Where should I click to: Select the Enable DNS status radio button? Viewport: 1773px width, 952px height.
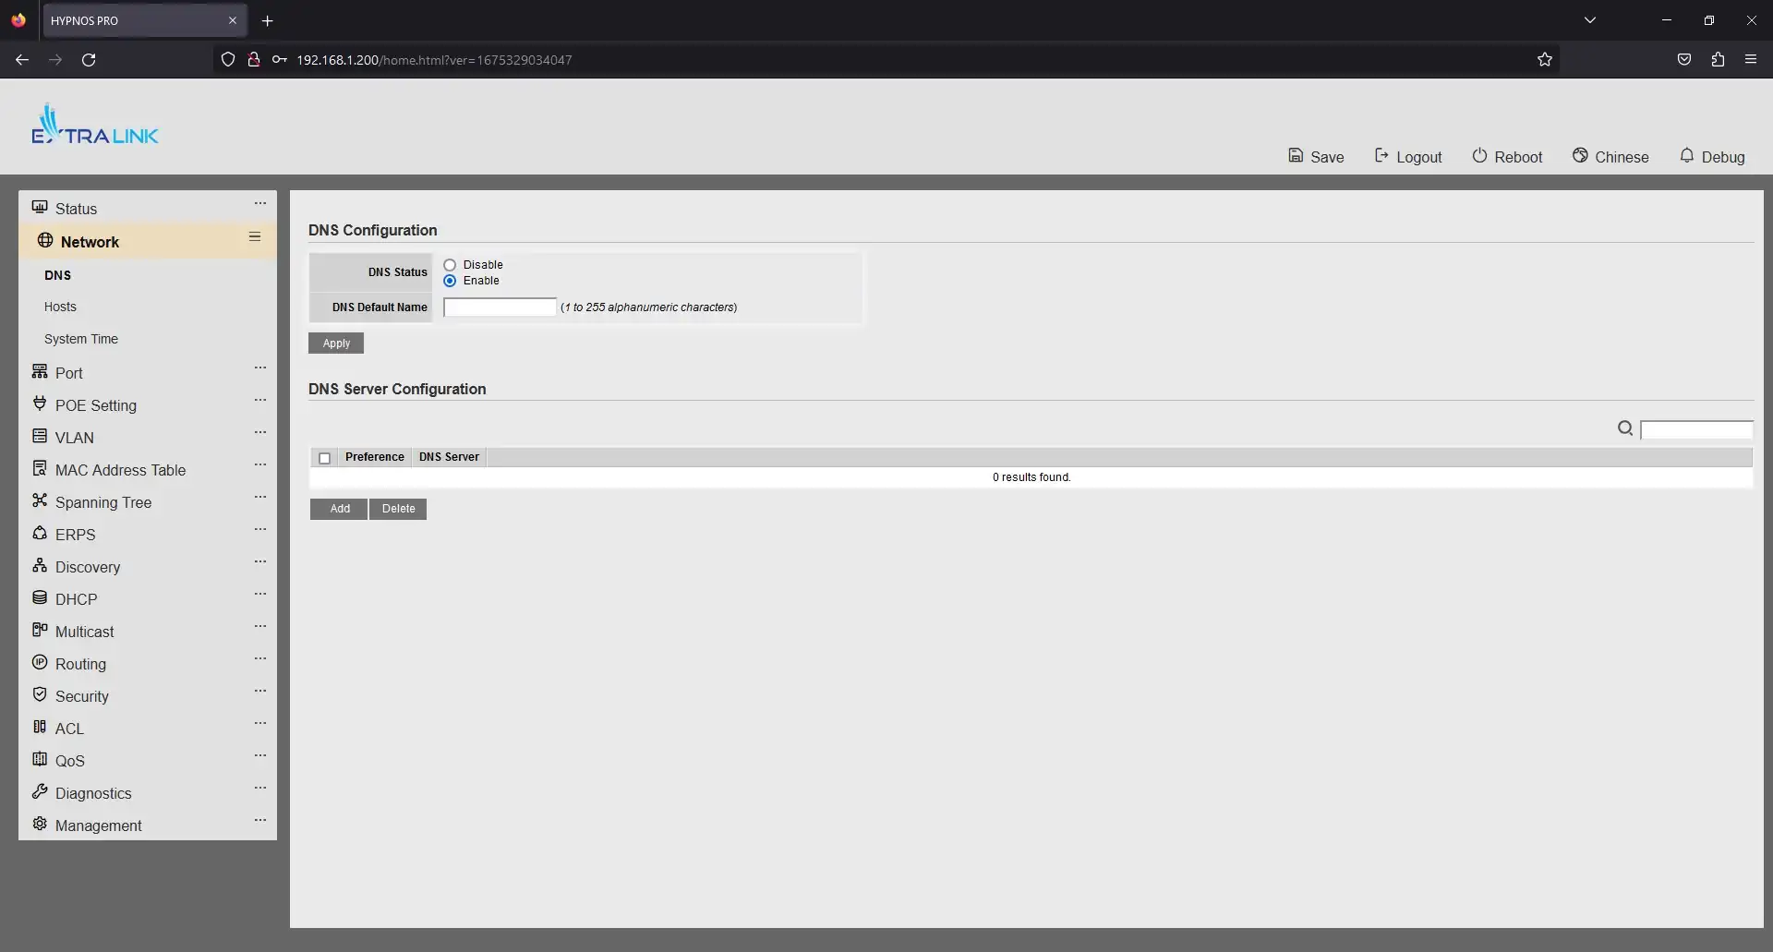coord(450,281)
